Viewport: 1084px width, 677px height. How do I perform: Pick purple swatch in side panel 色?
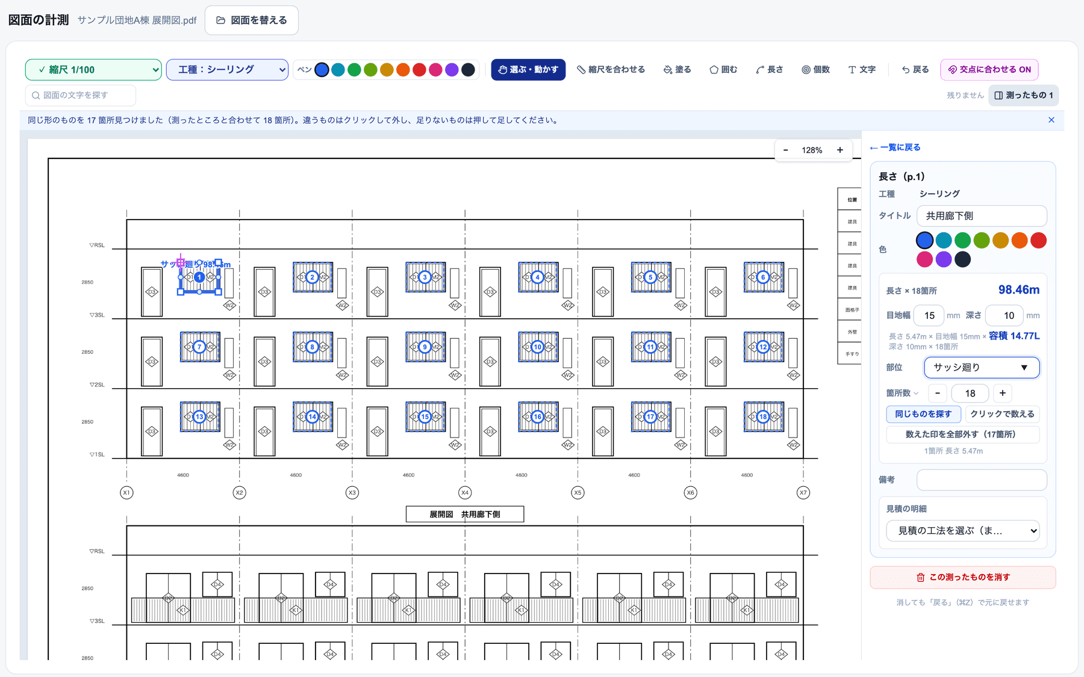(944, 259)
